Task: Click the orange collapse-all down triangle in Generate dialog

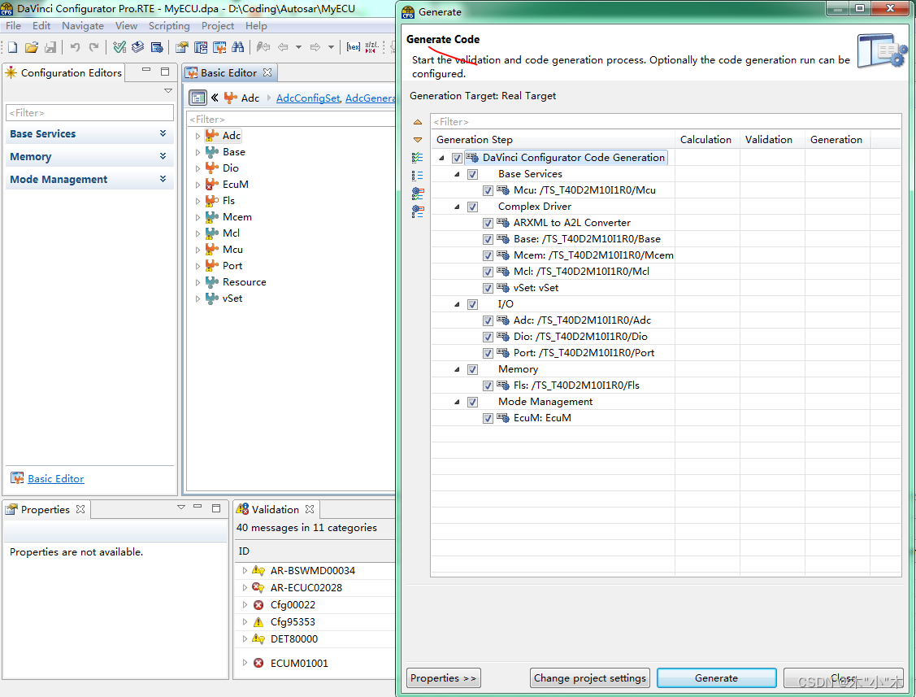Action: pos(418,140)
